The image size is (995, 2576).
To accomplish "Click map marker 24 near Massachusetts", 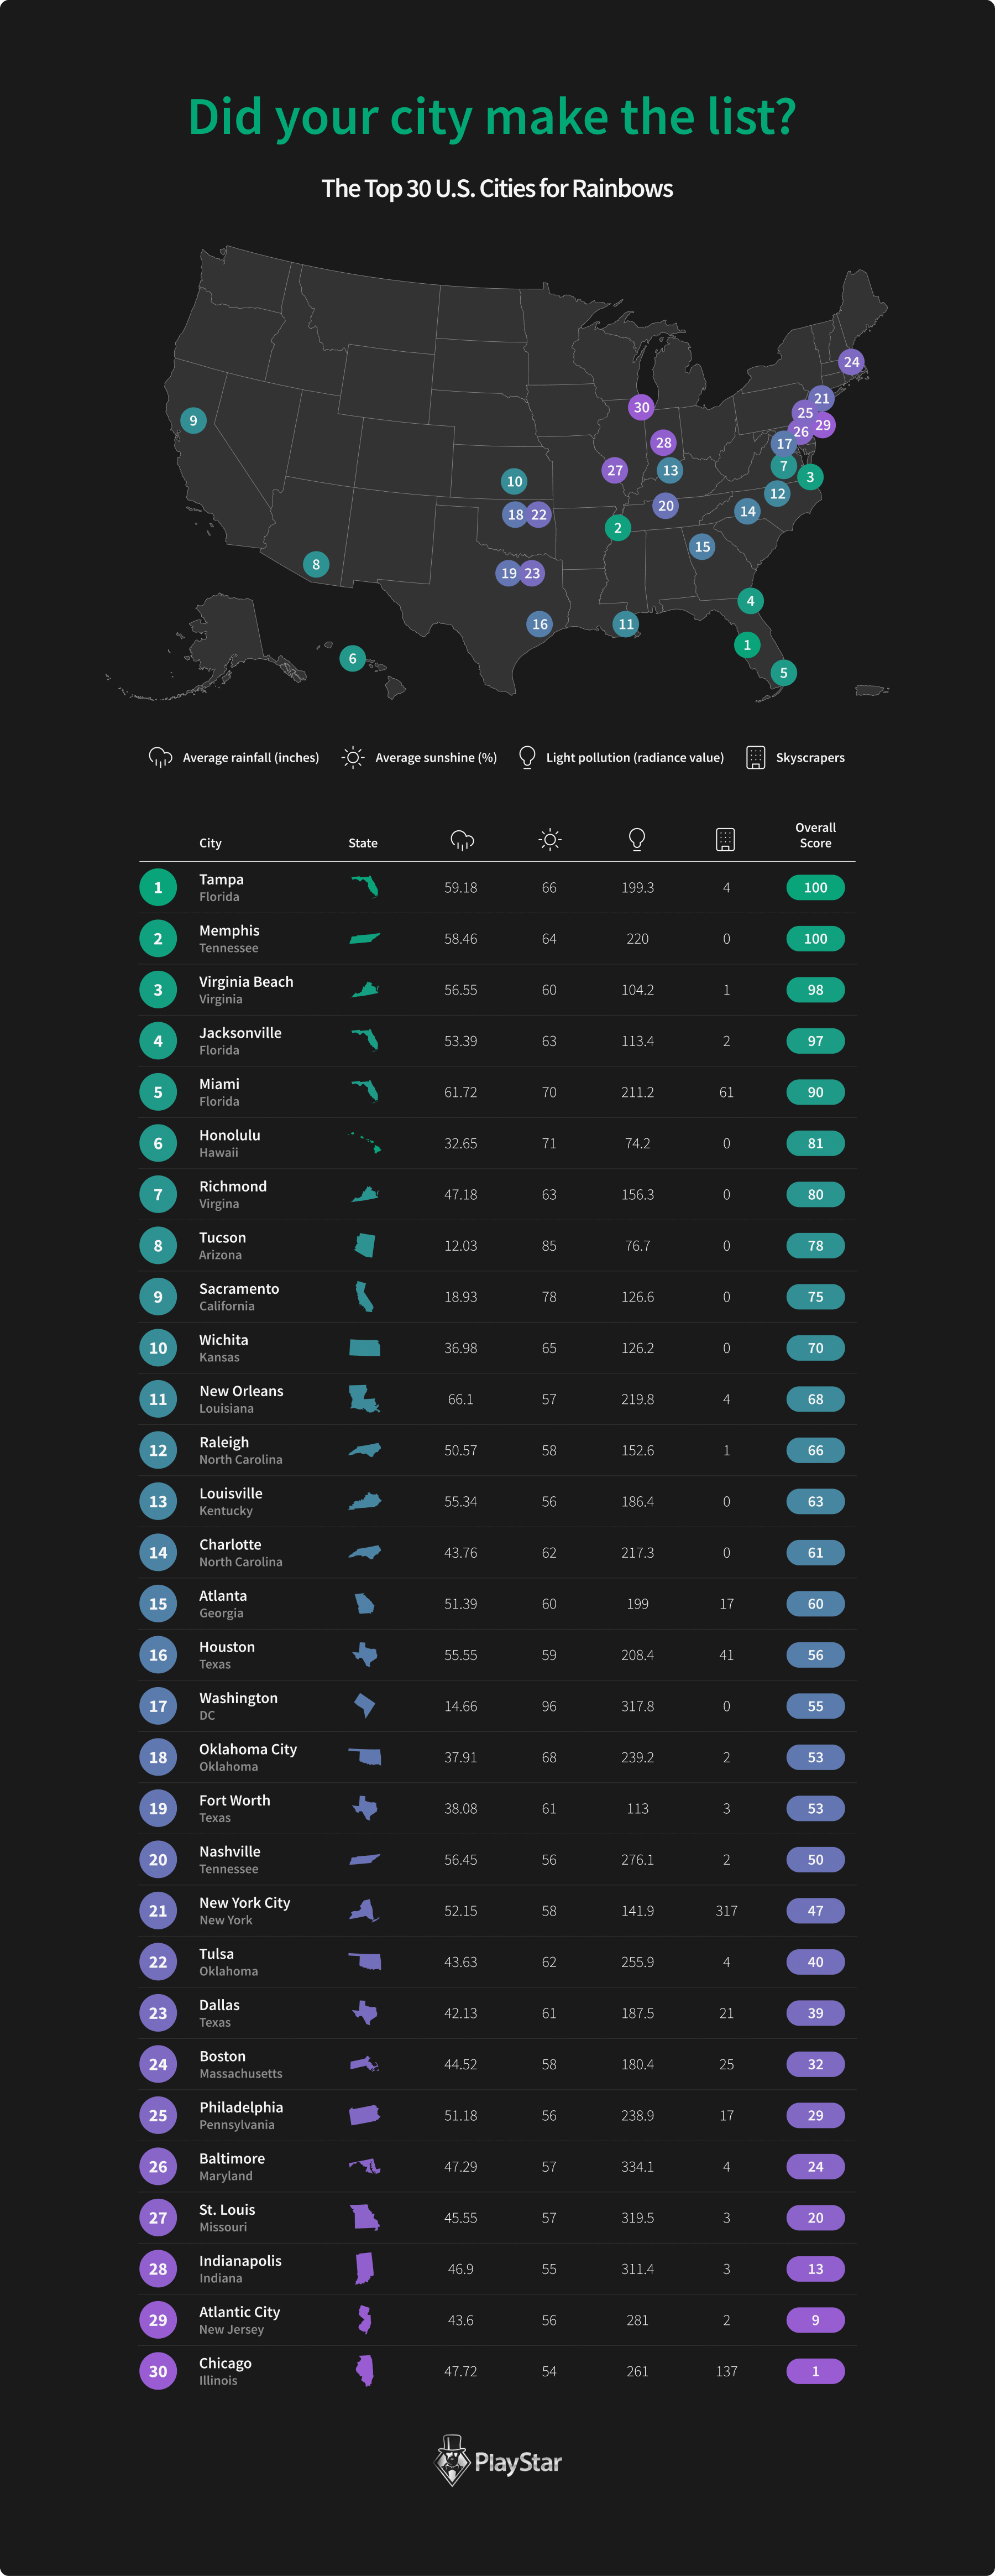I will 851,362.
